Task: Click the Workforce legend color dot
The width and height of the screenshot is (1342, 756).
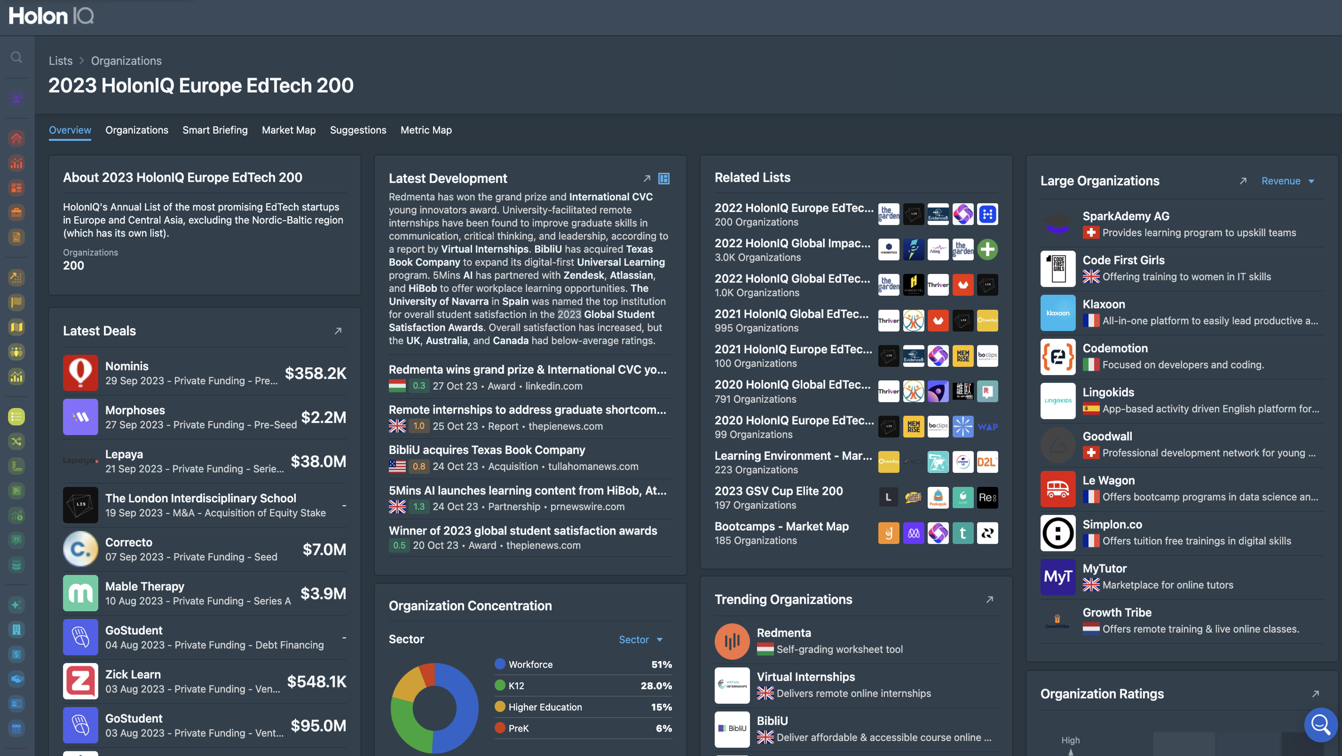Action: [500, 664]
